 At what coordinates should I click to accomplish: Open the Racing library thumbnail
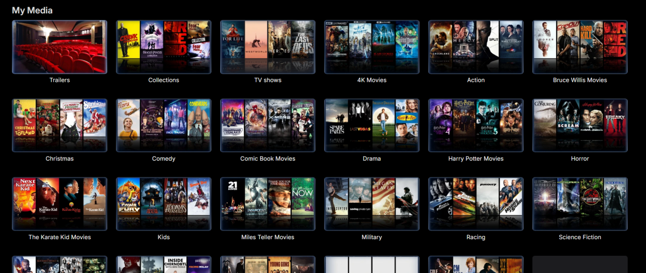476,204
